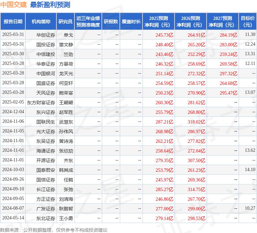
Task: Click the 数据来源 footnote text
Action: [x=54, y=230]
